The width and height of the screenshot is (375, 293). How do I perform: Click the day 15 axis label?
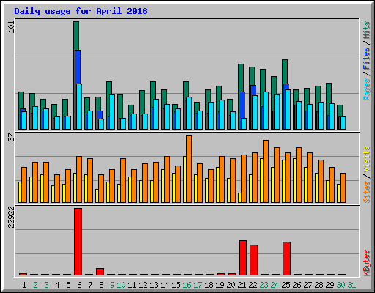176,285
